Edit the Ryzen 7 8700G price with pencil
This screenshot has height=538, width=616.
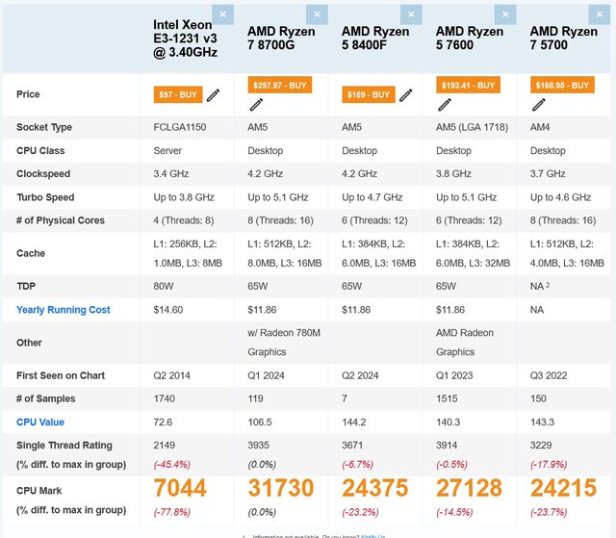pyautogui.click(x=256, y=104)
